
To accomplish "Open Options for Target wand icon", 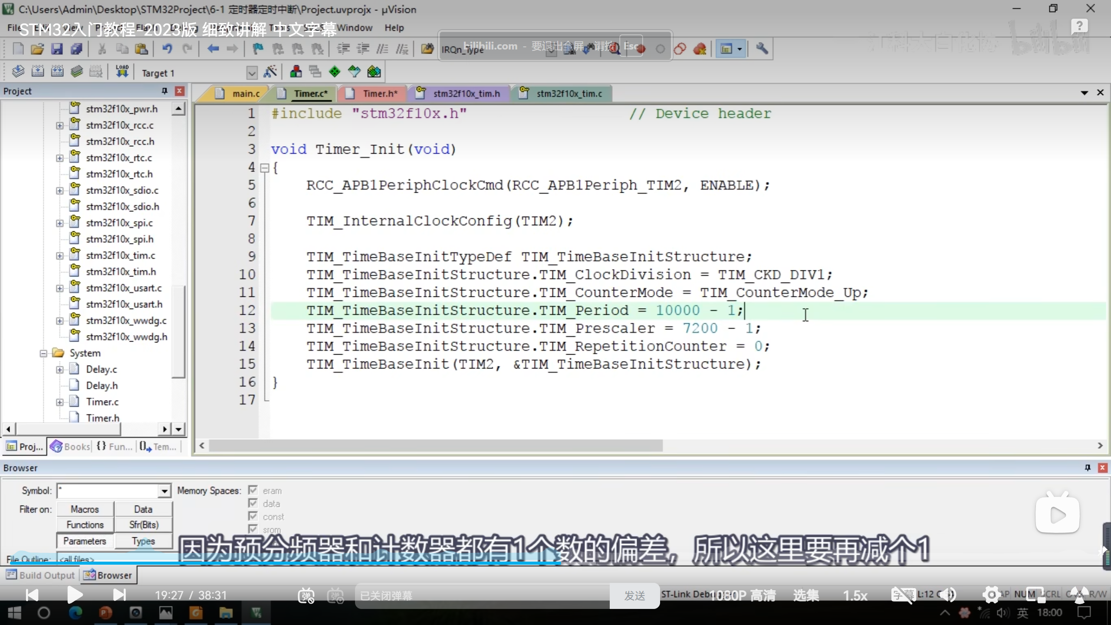I will 270,72.
